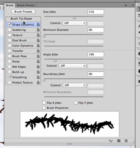Toggle lock icon for Brush Pose
Image resolution: width=140 pixels, height=148 pixels.
(x=38, y=56)
